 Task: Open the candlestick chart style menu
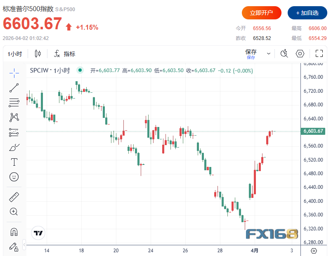(38, 54)
